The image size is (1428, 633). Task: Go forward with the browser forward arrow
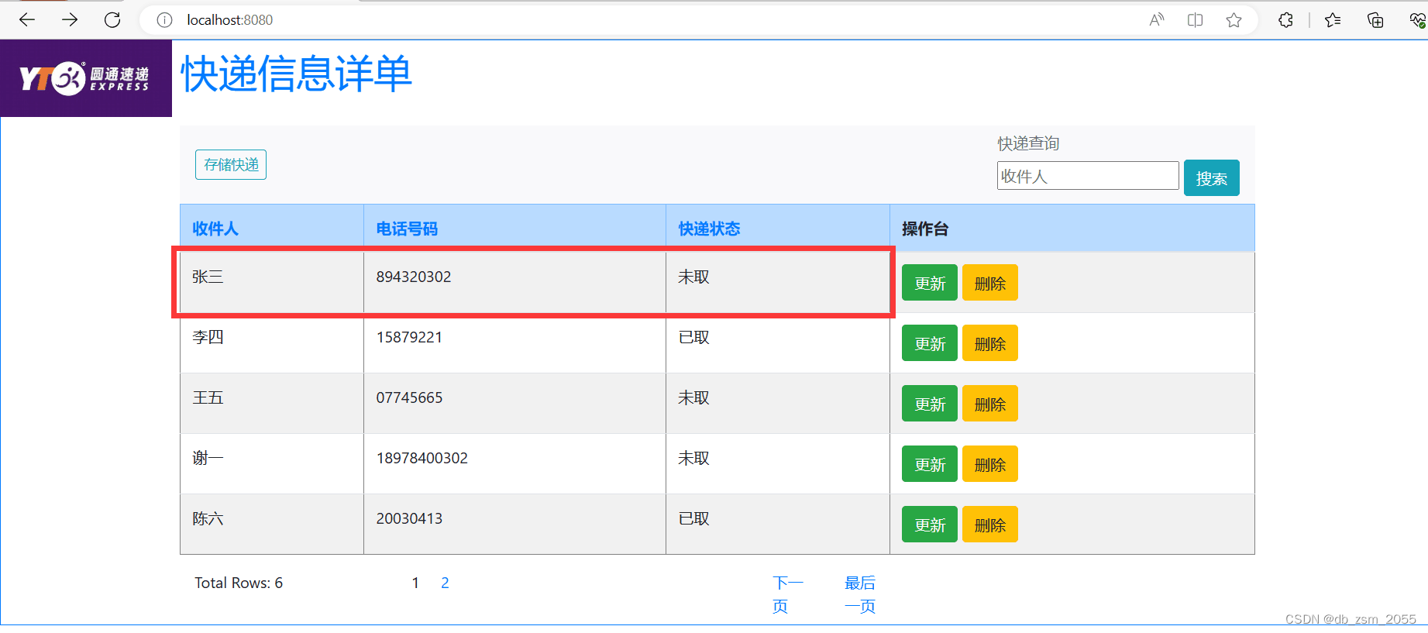point(70,20)
